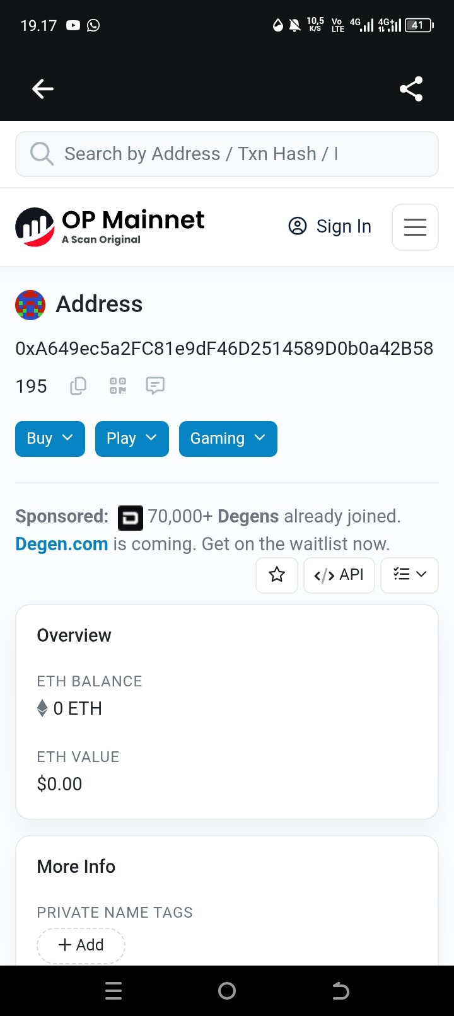Image resolution: width=454 pixels, height=1016 pixels.
Task: Add a private name tag
Action: click(81, 945)
